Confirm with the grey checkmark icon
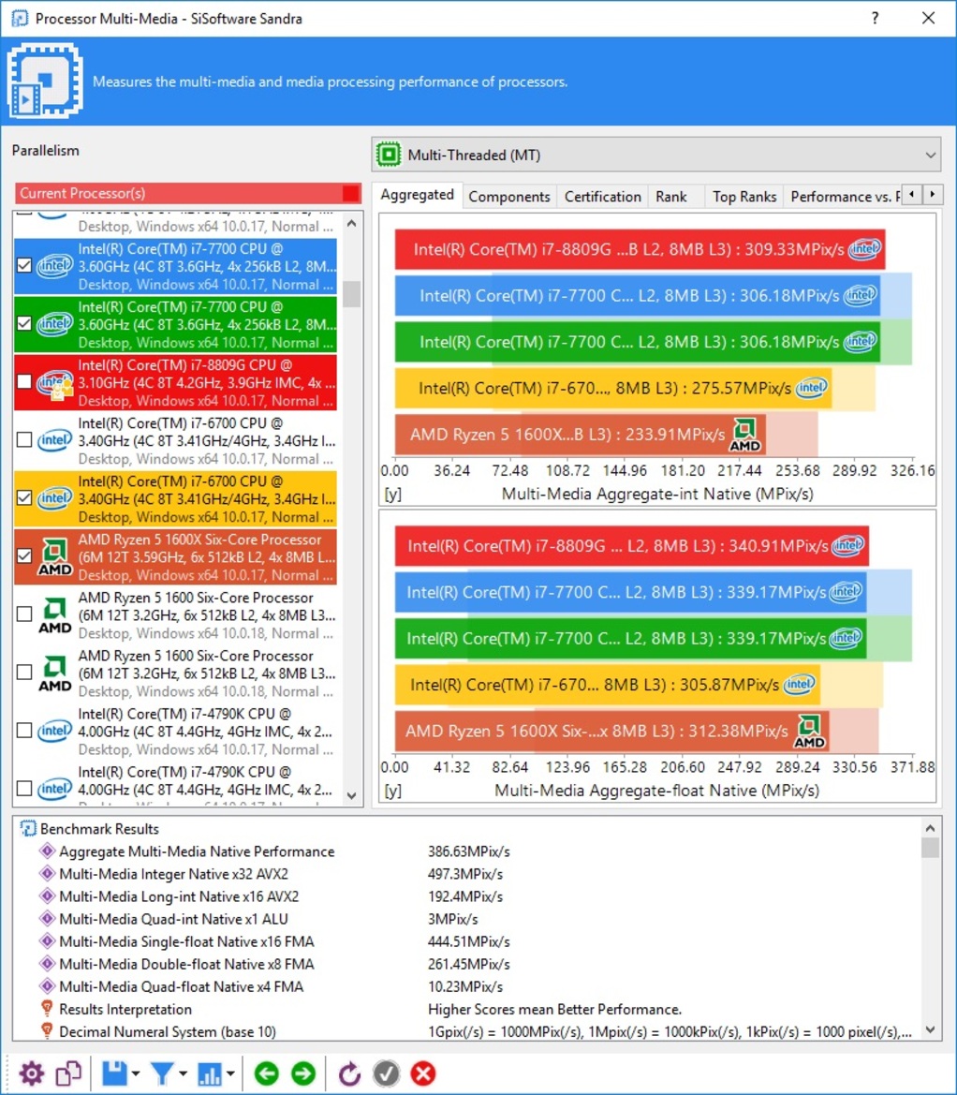 (386, 1073)
